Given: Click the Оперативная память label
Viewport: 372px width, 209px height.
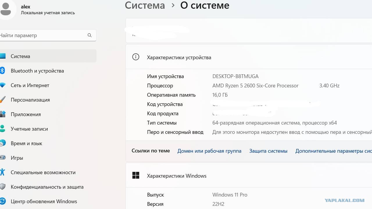Looking at the screenshot, I should [x=171, y=95].
